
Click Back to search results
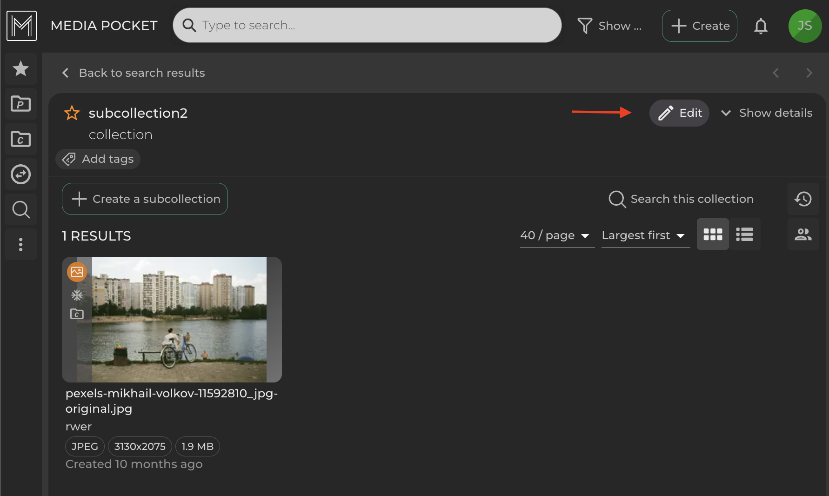[x=133, y=73]
